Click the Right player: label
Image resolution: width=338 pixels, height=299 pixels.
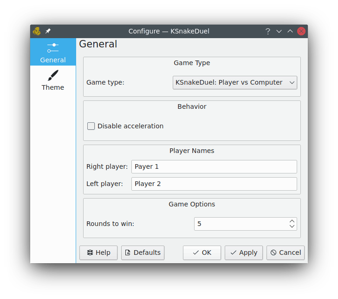pos(107,166)
